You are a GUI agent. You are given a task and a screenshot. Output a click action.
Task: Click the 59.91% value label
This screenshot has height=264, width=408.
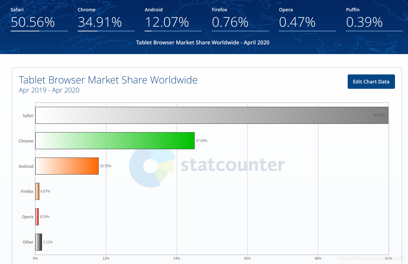pyautogui.click(x=379, y=115)
